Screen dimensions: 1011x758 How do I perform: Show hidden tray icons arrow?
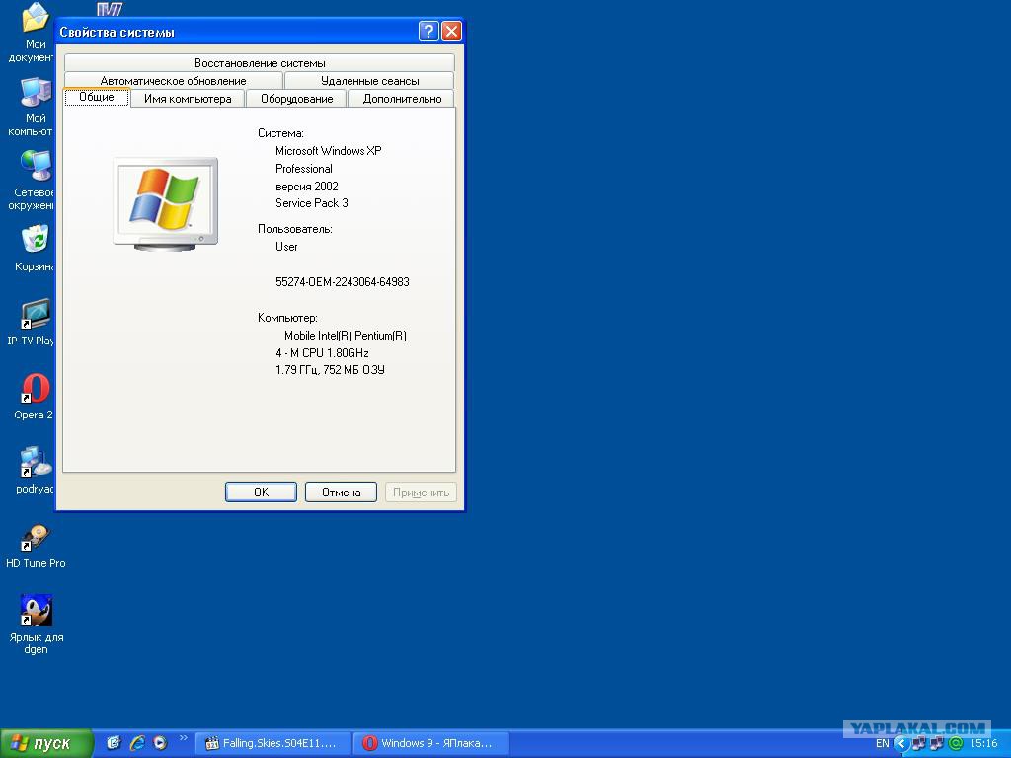(901, 744)
